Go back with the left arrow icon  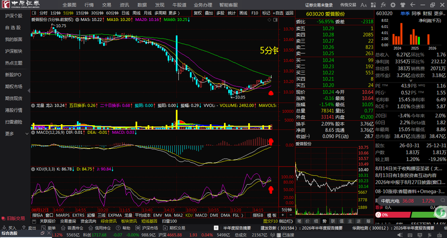click(412, 5)
